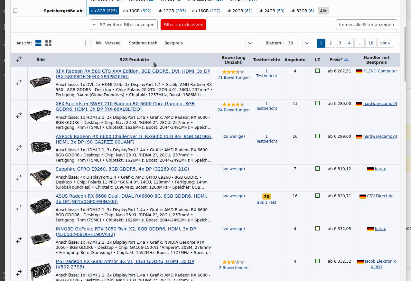Open INNO3D RTX 3050 product image

click(41, 240)
